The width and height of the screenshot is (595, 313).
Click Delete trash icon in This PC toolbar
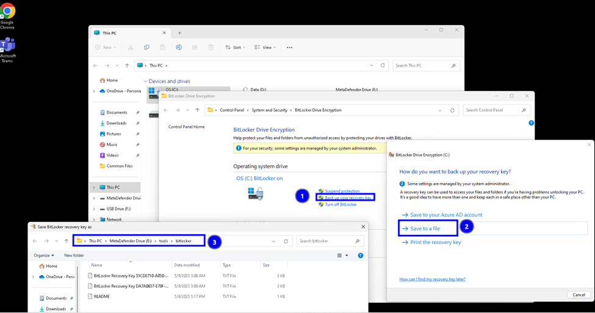[x=211, y=48]
